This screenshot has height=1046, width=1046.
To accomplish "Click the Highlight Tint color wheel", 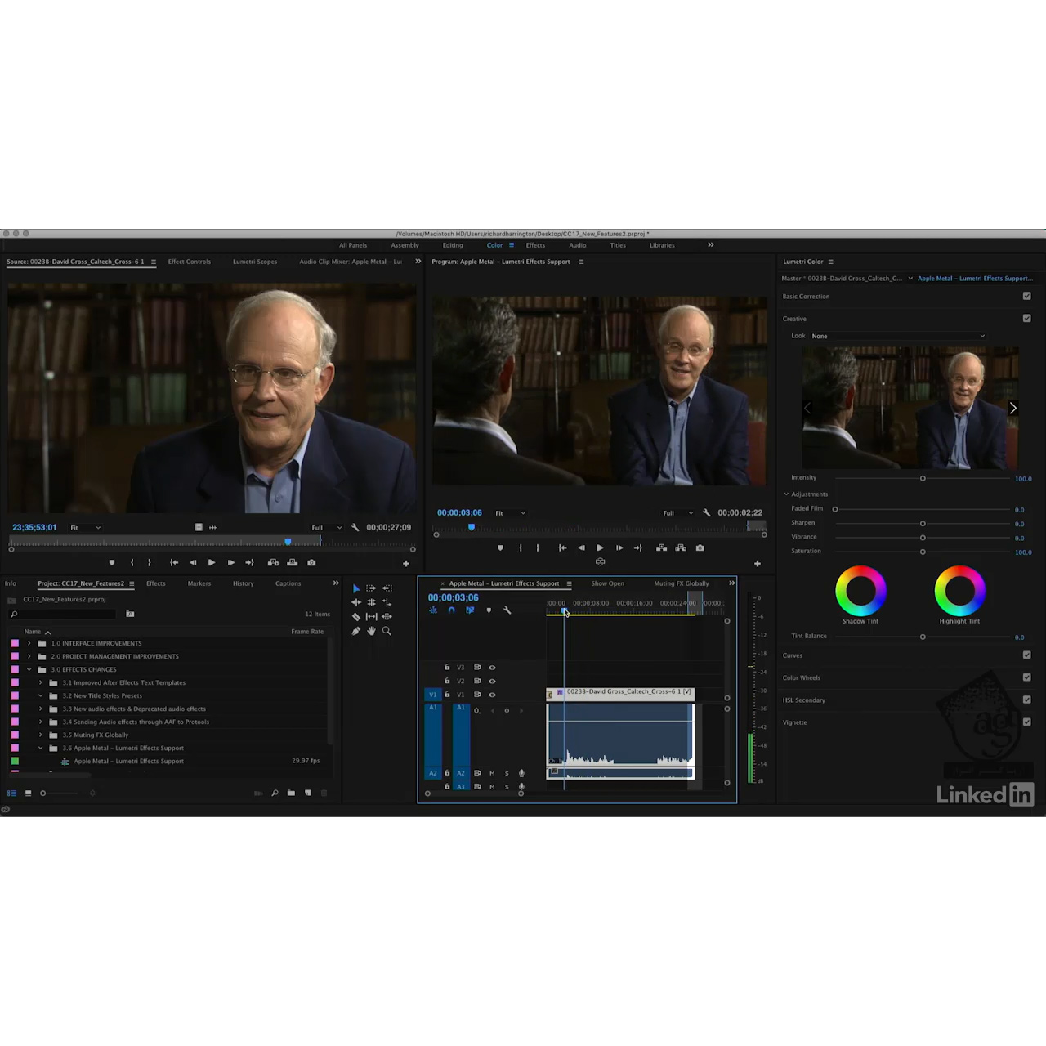I will click(960, 590).
